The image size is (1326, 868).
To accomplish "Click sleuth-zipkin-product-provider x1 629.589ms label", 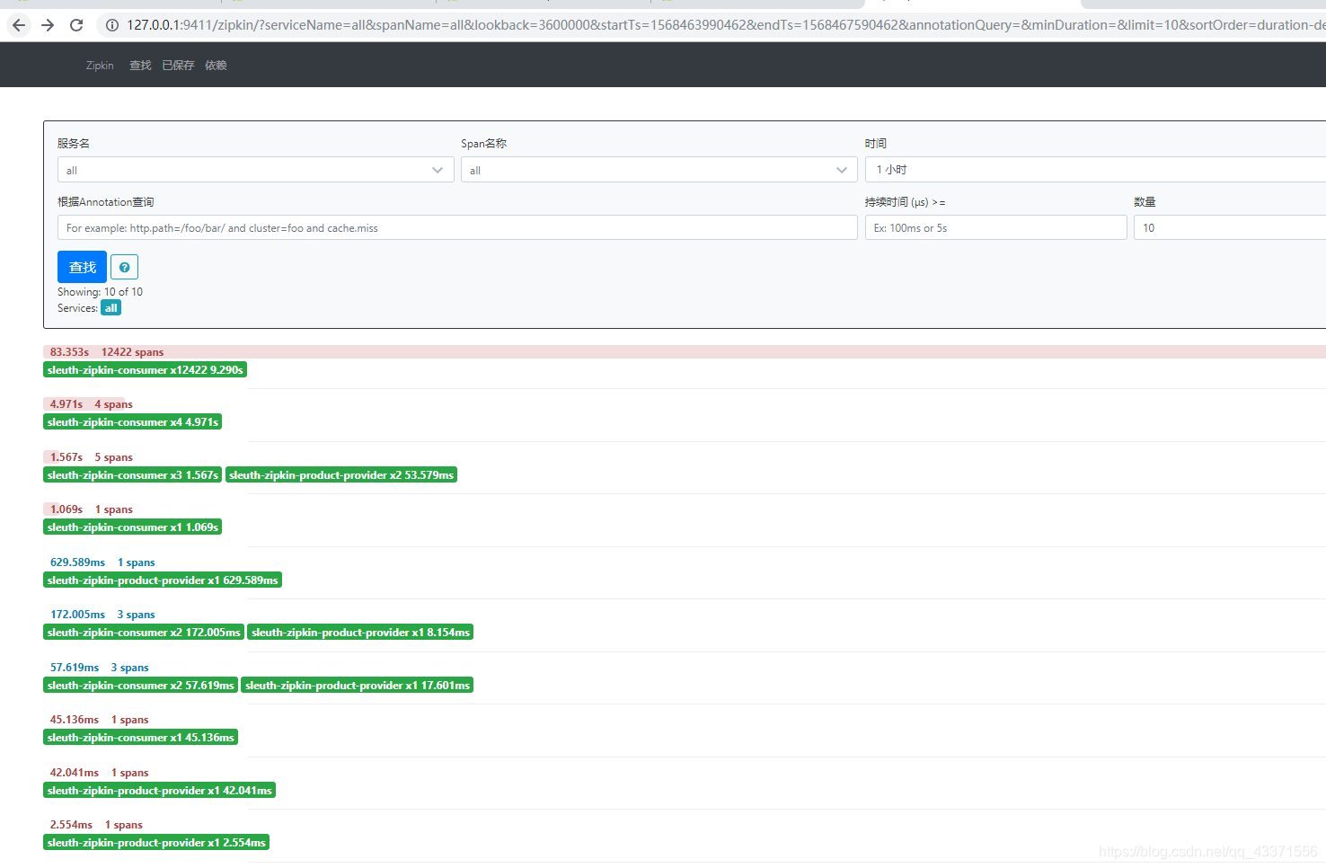I will (x=163, y=580).
